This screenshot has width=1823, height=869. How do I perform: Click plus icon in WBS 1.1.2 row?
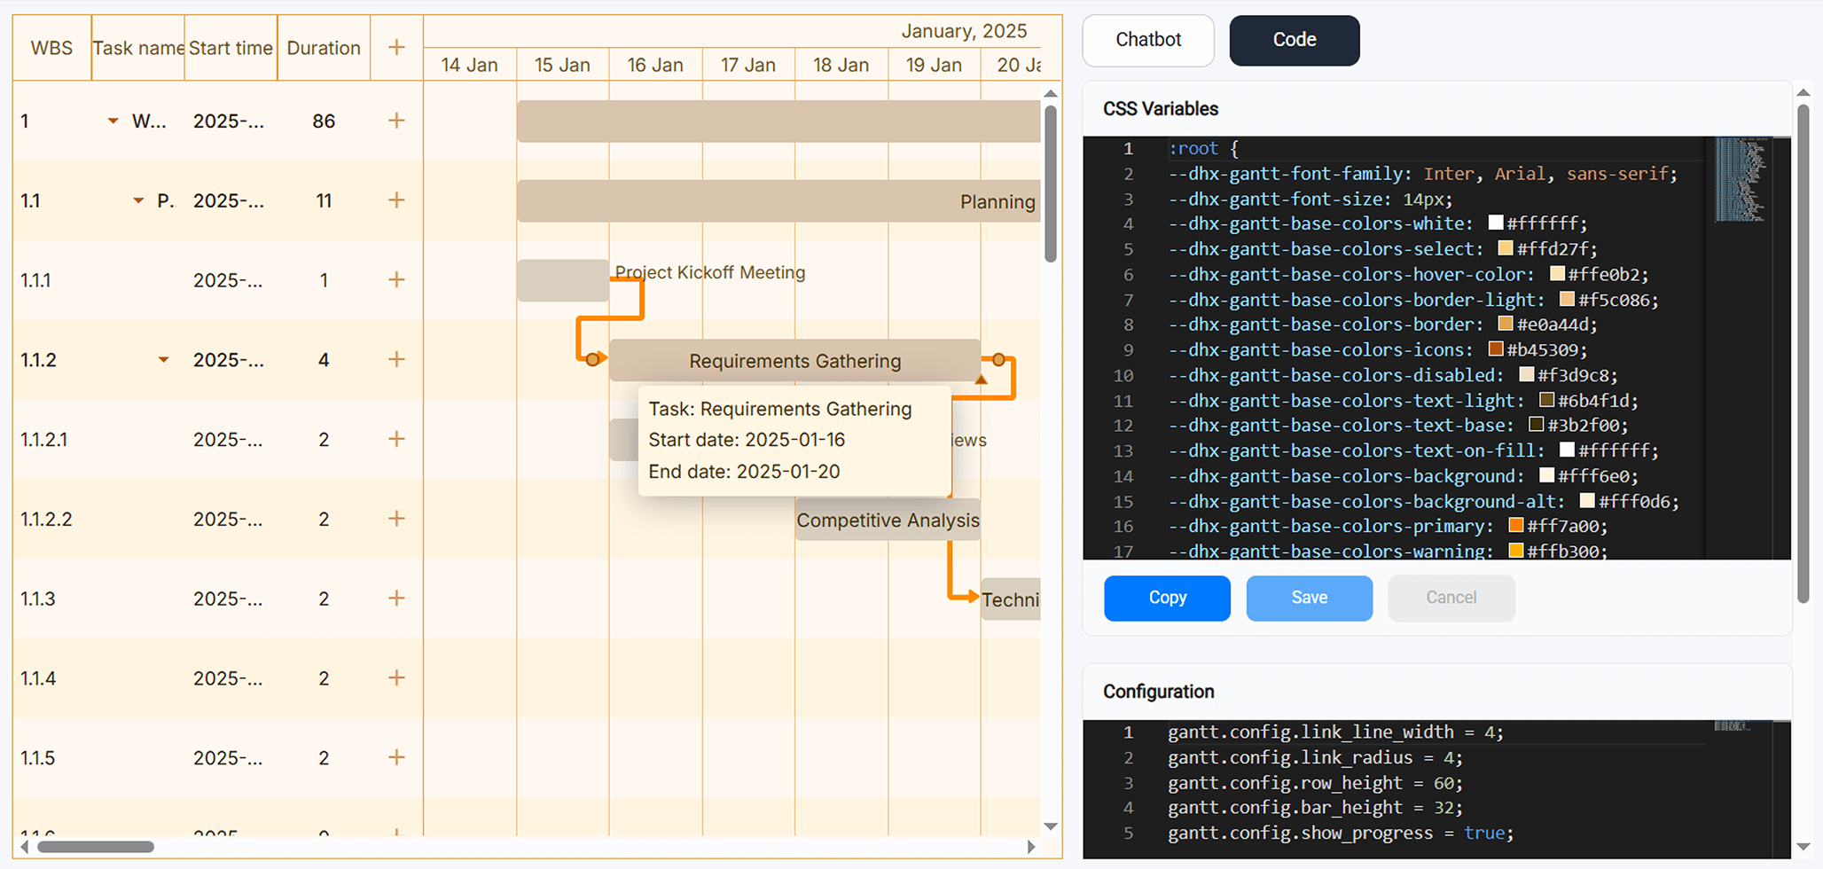pyautogui.click(x=396, y=359)
